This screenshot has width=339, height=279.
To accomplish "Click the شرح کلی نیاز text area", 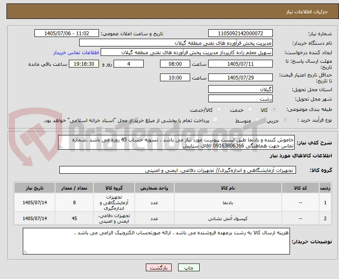I will coord(176,142).
